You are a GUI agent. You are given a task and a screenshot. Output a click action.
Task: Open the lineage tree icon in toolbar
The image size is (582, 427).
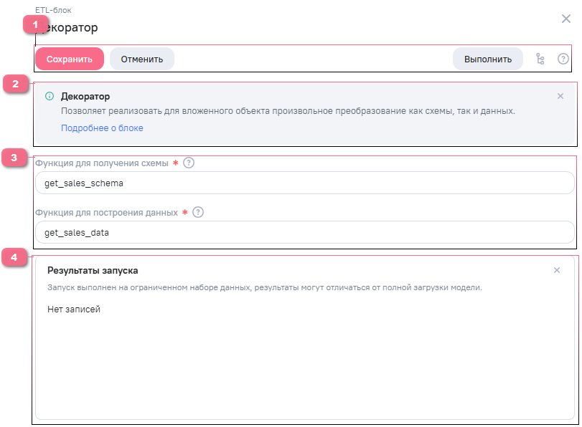540,59
